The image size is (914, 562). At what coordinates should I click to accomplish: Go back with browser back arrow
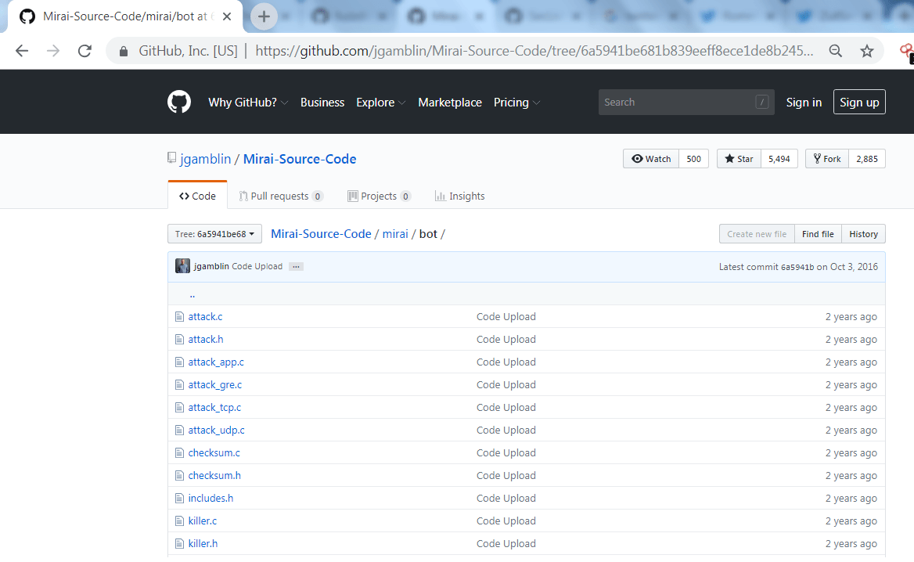[x=22, y=52]
